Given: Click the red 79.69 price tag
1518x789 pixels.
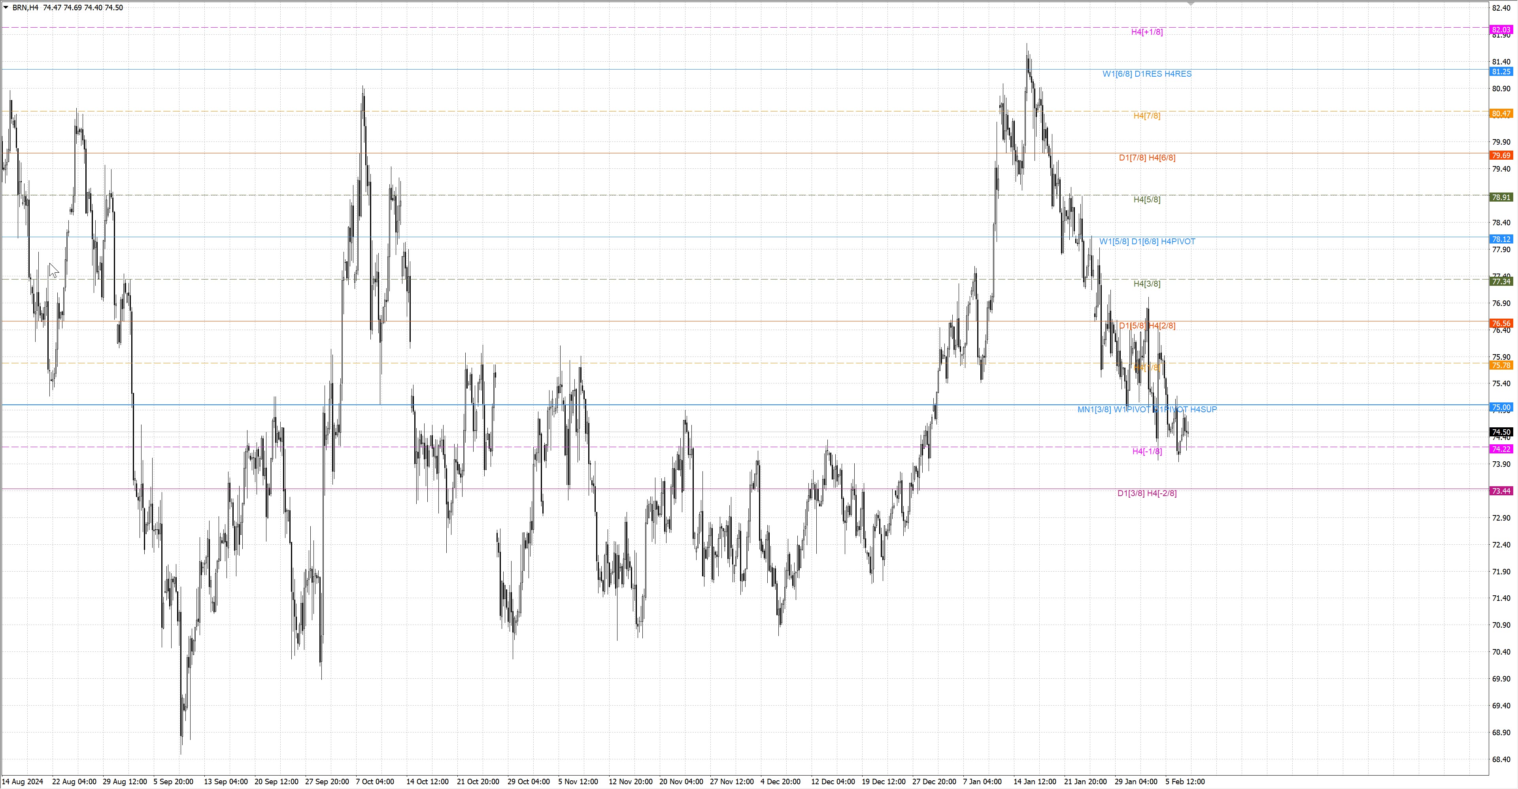Looking at the screenshot, I should pos(1501,156).
